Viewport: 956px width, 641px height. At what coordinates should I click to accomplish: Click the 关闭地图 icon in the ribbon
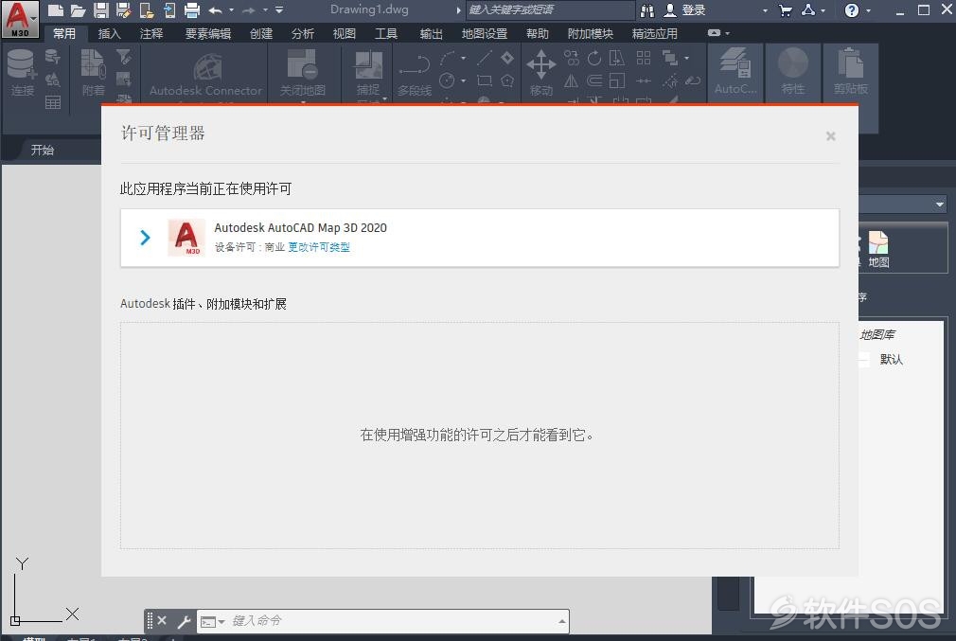[302, 73]
